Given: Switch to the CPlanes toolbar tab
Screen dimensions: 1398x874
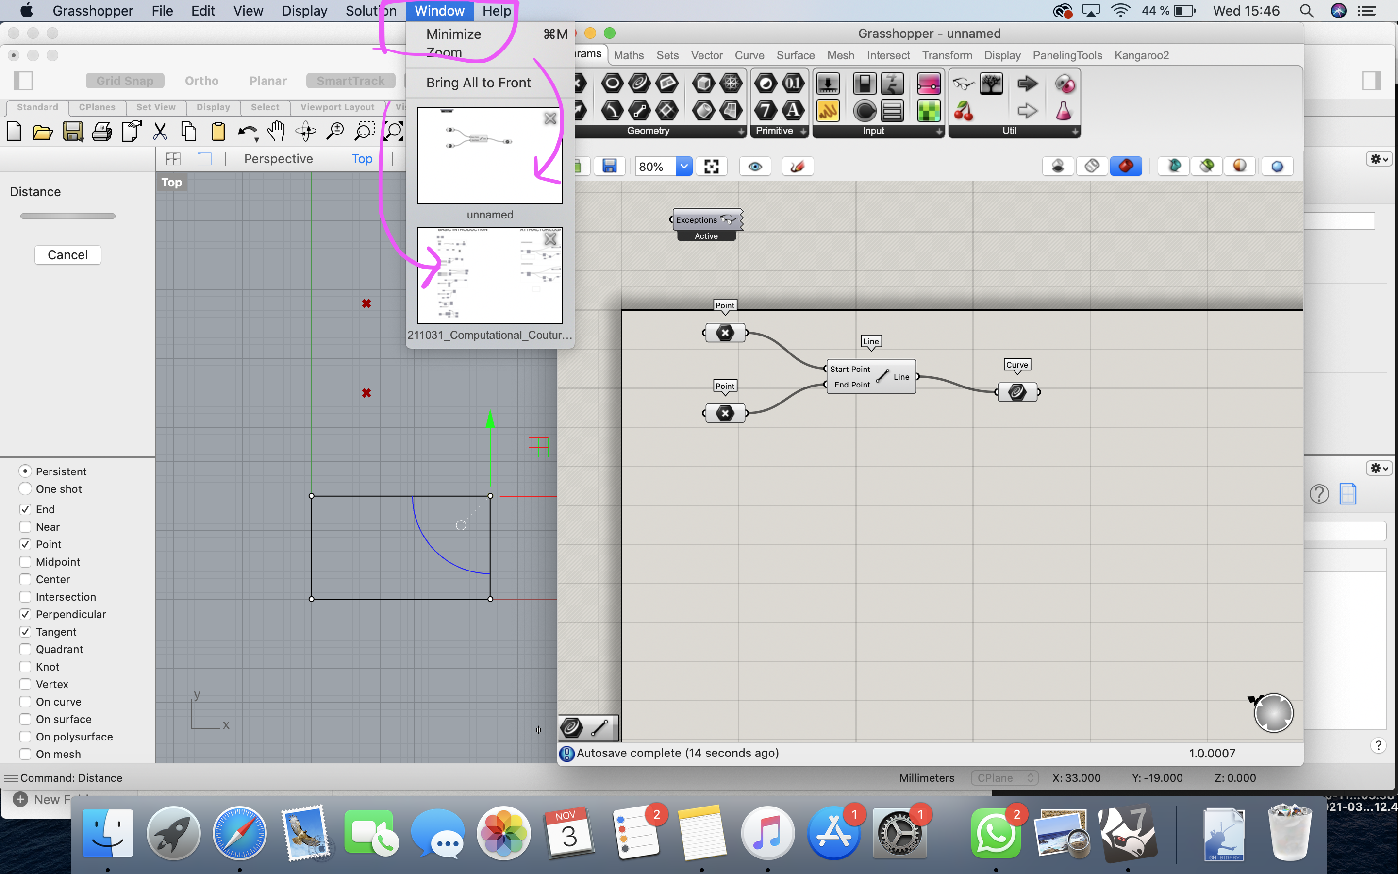Looking at the screenshot, I should 97,107.
